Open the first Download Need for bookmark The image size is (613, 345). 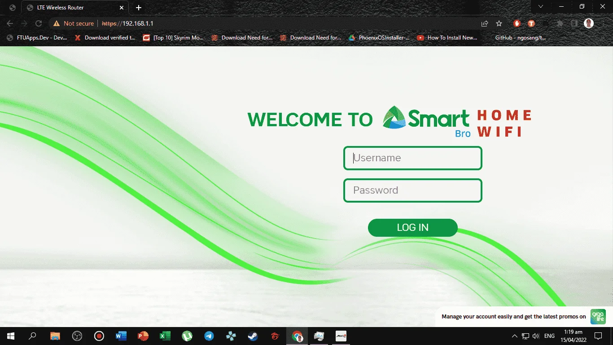coord(242,38)
